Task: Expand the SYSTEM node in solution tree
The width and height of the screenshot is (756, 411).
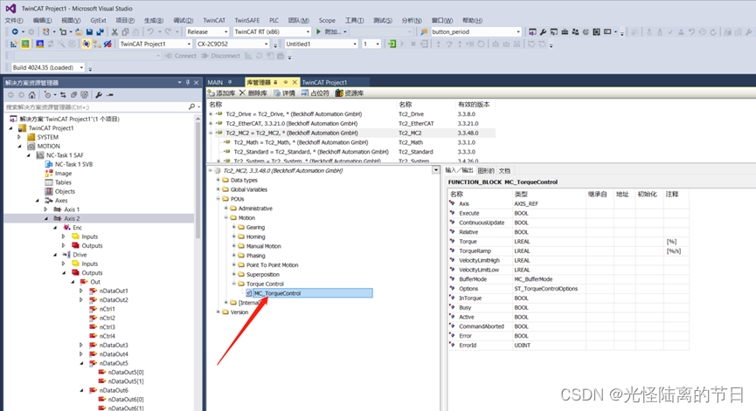Action: click(x=19, y=137)
